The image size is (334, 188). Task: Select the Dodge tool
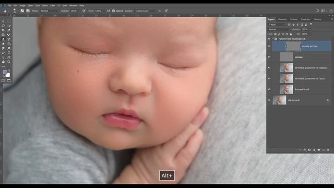point(9,49)
